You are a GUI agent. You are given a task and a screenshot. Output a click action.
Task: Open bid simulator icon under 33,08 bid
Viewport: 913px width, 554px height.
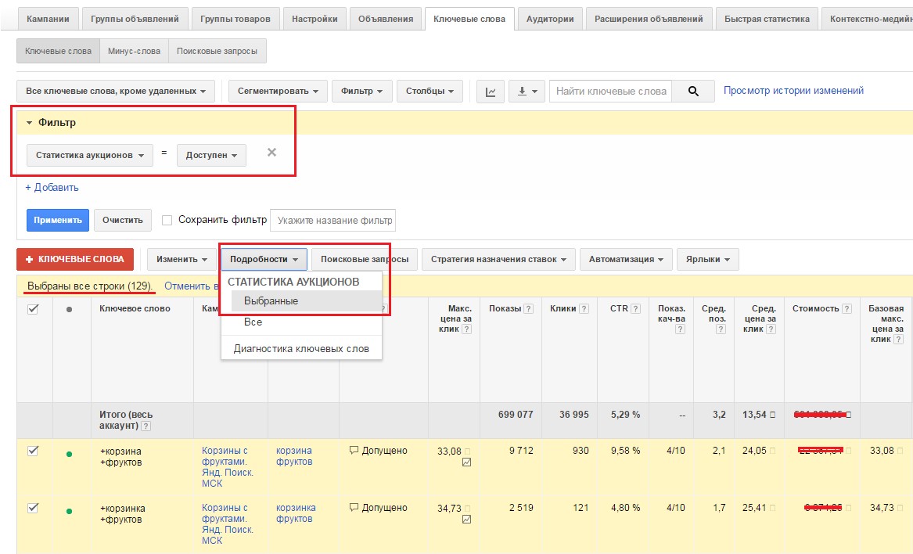tap(466, 462)
